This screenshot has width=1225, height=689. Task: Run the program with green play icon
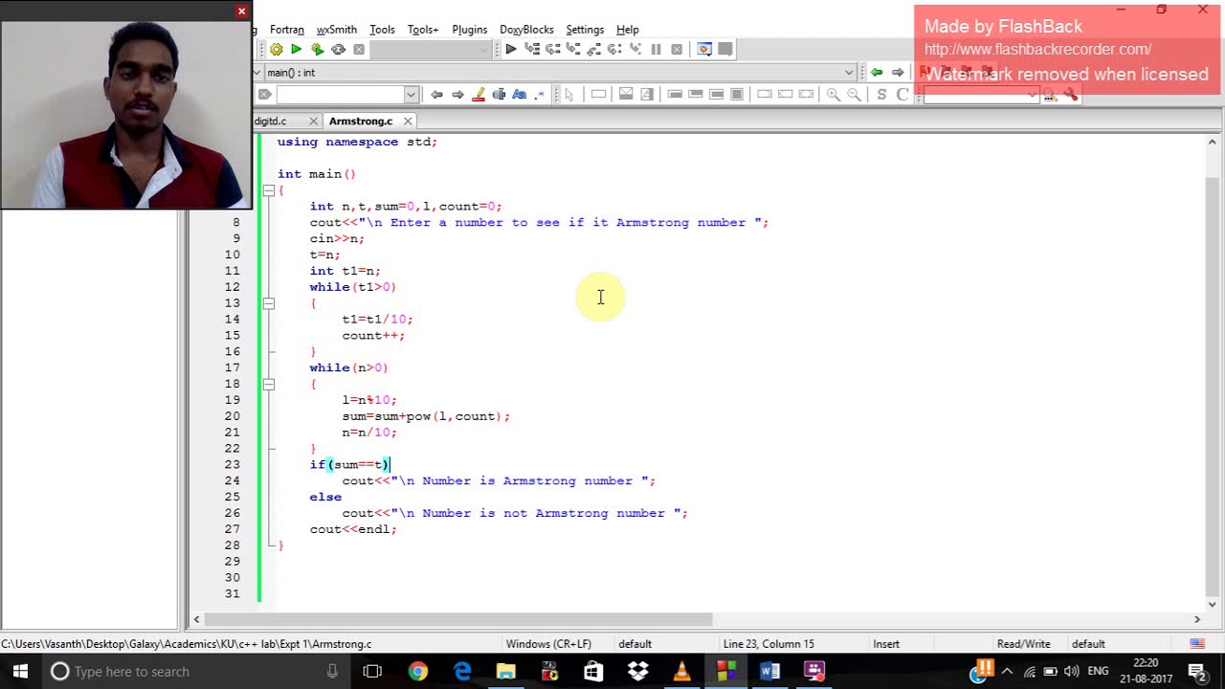point(297,50)
